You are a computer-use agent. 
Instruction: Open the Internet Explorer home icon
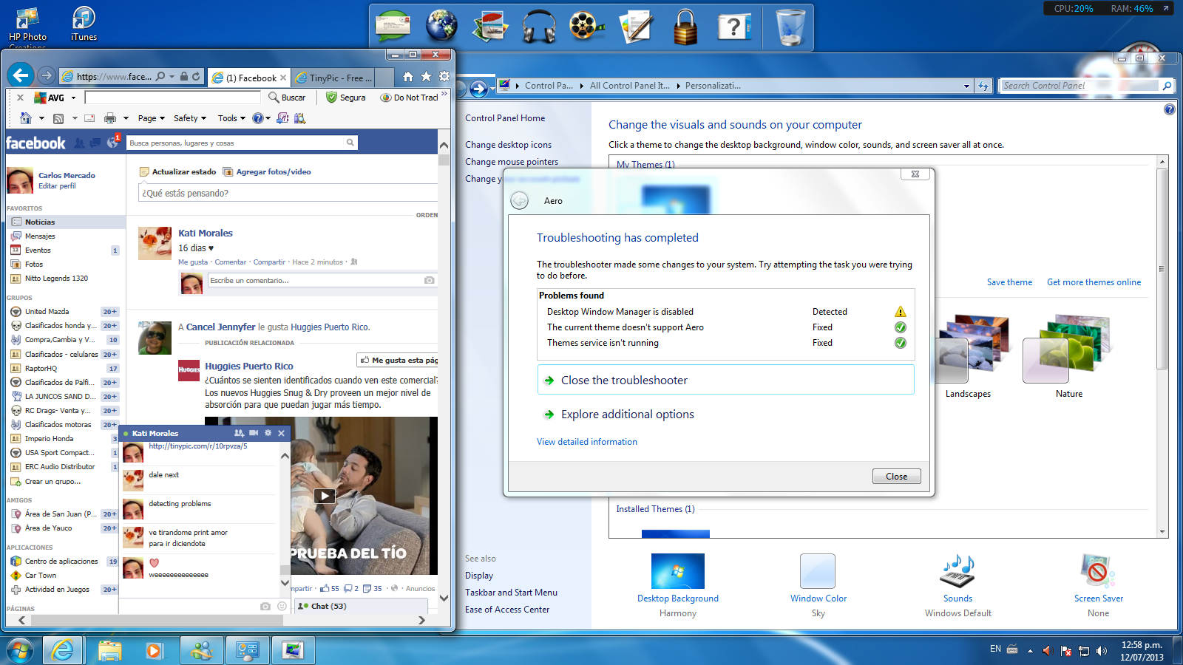click(x=407, y=76)
